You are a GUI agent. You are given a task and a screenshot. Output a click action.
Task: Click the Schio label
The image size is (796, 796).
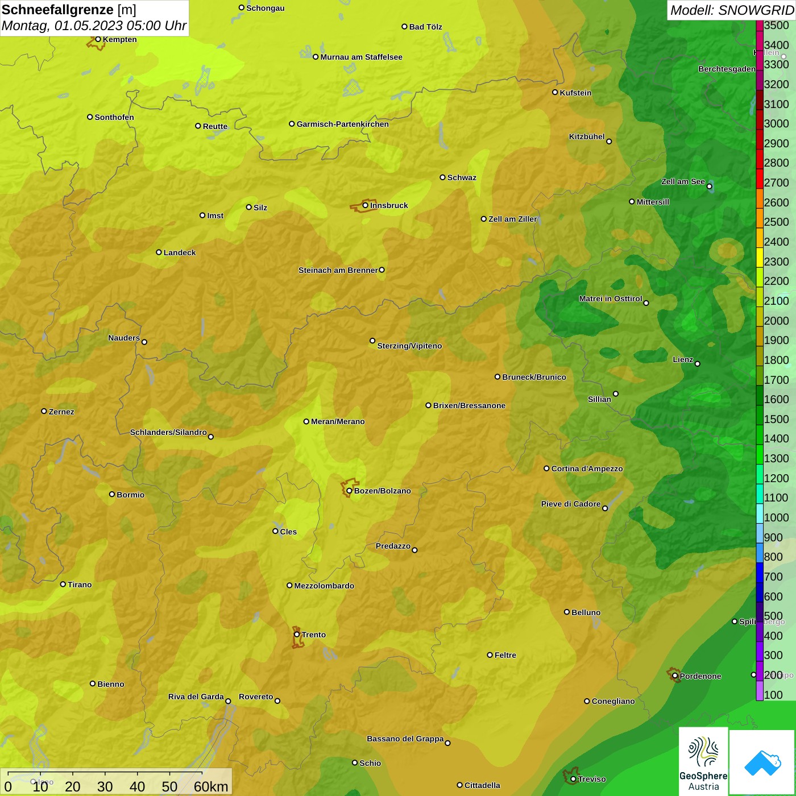pyautogui.click(x=370, y=763)
